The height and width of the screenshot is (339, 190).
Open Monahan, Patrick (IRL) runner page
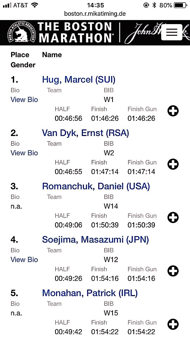[90, 293]
